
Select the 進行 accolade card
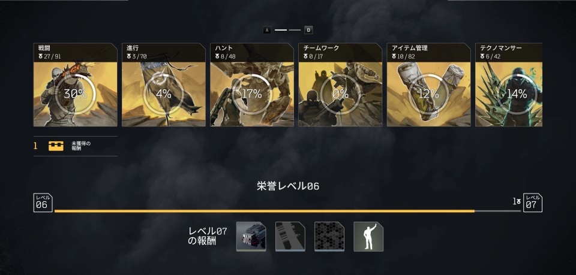163,84
